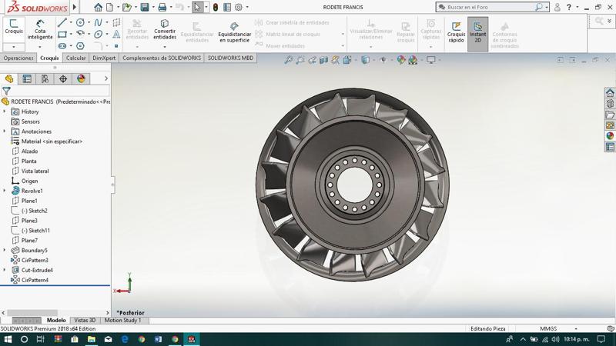Open MMGS units dropdown in status bar
Screen dimensions: 616x346
tap(576, 329)
